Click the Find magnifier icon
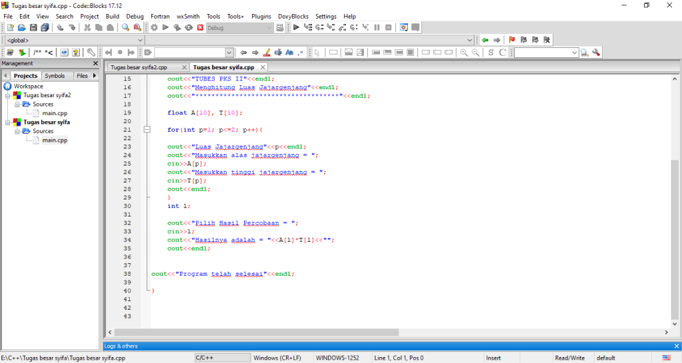This screenshot has height=363, width=682. click(x=125, y=28)
